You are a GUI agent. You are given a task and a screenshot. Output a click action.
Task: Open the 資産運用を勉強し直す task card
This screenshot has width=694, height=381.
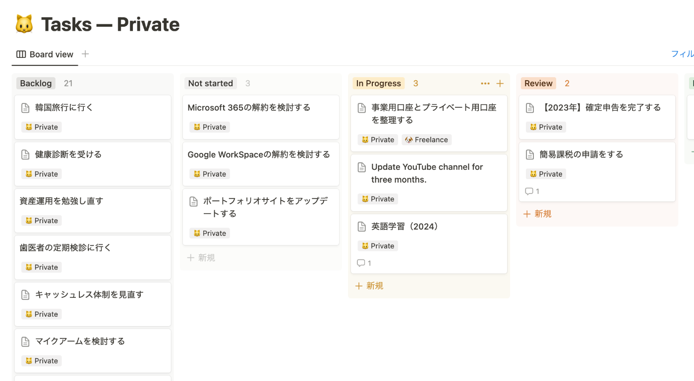pos(93,211)
